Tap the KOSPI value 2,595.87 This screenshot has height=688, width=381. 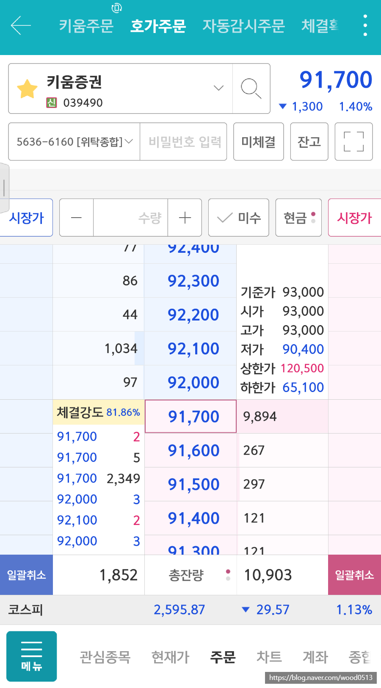[179, 610]
